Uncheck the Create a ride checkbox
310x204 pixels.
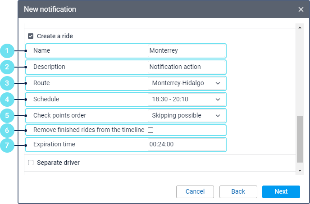point(31,36)
